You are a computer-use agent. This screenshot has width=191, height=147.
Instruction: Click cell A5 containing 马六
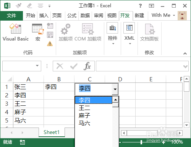pos(29,121)
